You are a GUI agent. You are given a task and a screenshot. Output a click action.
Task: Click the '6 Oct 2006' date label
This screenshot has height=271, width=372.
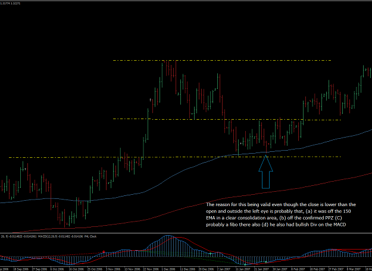(57, 269)
